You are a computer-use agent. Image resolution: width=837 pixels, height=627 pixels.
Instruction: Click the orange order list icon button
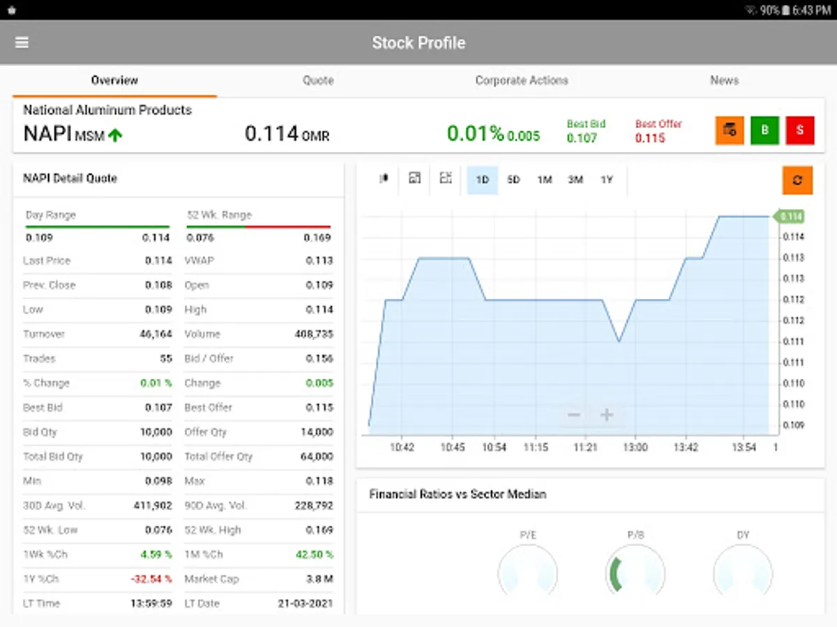[730, 130]
